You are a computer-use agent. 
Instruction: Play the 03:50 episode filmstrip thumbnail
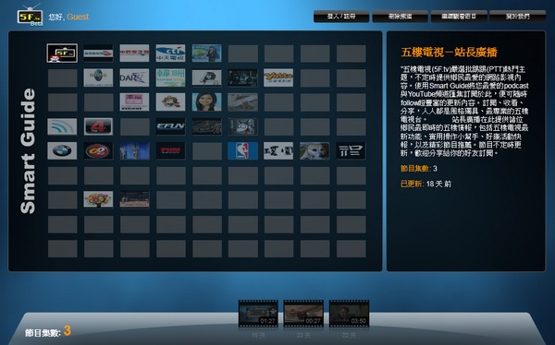tap(349, 314)
